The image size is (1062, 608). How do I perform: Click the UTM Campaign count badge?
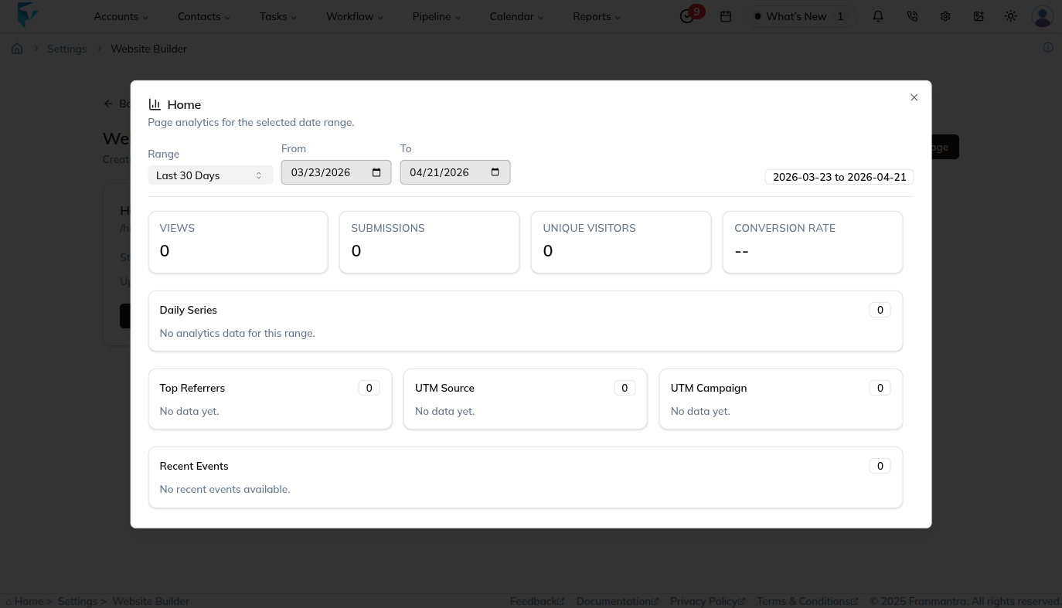point(880,388)
